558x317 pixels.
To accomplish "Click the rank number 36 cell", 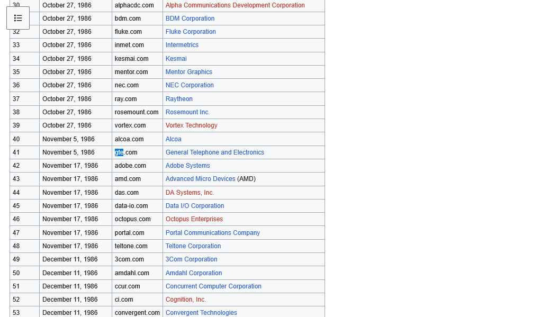I will coord(24,85).
